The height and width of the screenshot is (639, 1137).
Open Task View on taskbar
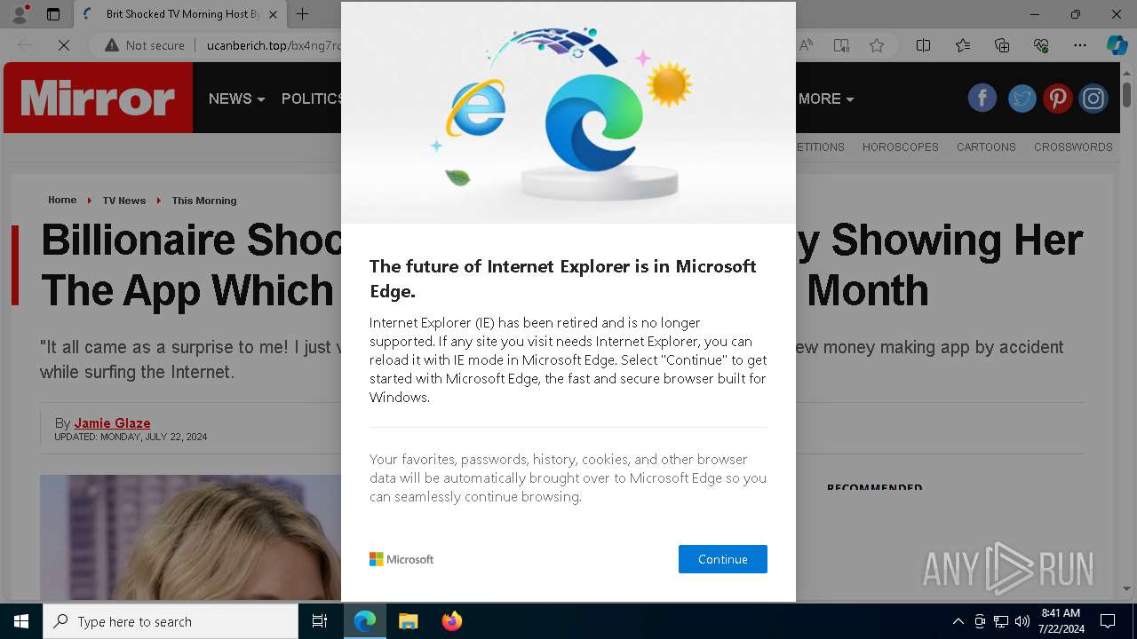point(320,621)
